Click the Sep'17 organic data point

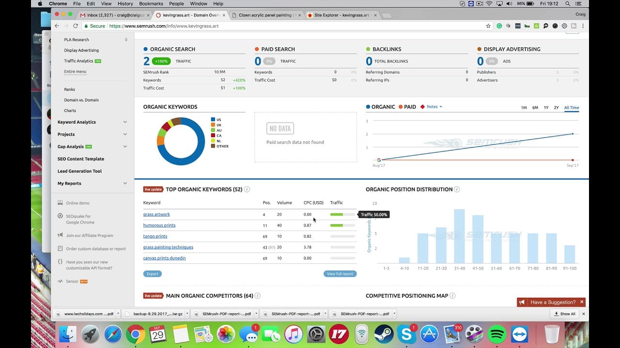[573, 134]
